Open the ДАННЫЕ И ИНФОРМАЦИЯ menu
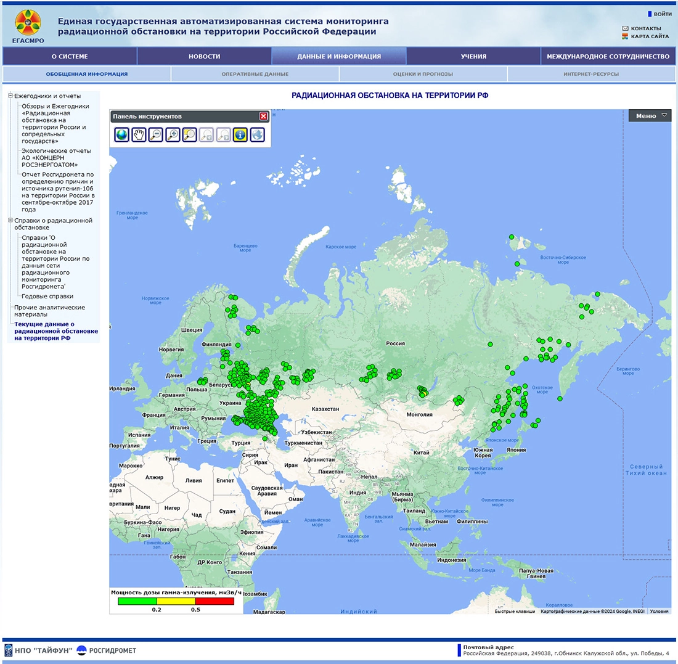This screenshot has width=678, height=664. (x=338, y=56)
